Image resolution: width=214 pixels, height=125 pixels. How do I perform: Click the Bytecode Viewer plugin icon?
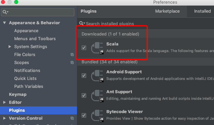point(97,116)
